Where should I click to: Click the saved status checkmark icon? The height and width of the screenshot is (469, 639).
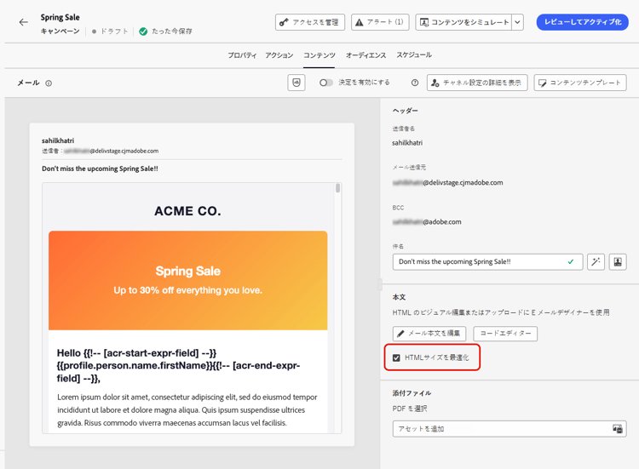pos(143,31)
